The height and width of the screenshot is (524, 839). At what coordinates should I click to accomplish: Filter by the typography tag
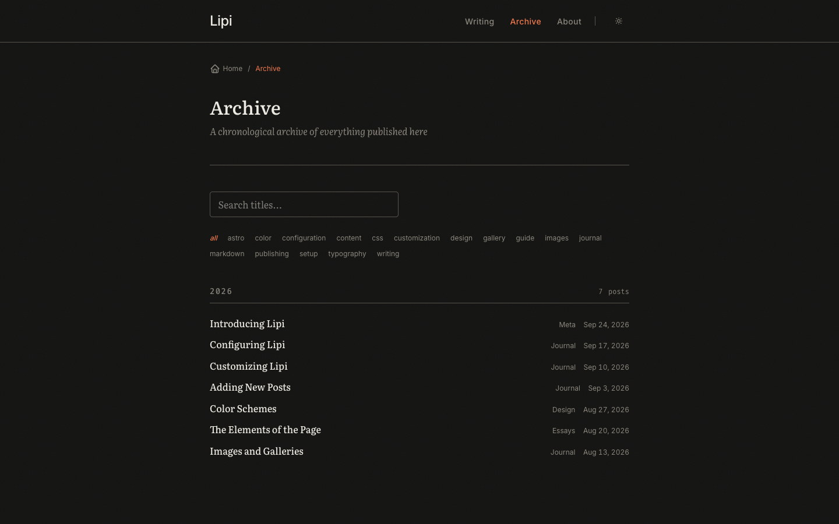pyautogui.click(x=347, y=254)
